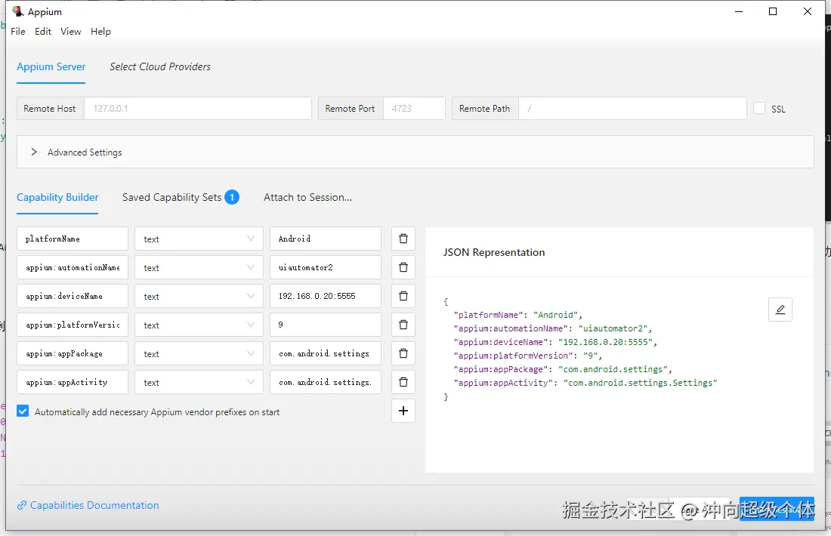Open the Help menu
Viewport: 831px width, 536px height.
[x=100, y=31]
